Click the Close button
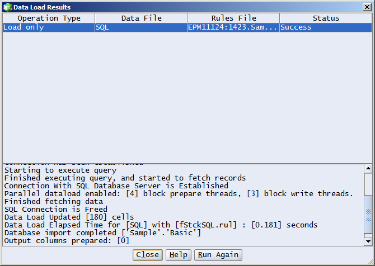 [x=148, y=255]
